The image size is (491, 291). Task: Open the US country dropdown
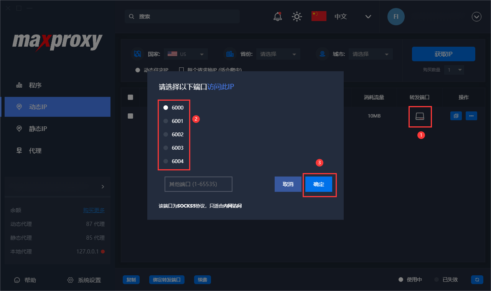[x=186, y=54]
